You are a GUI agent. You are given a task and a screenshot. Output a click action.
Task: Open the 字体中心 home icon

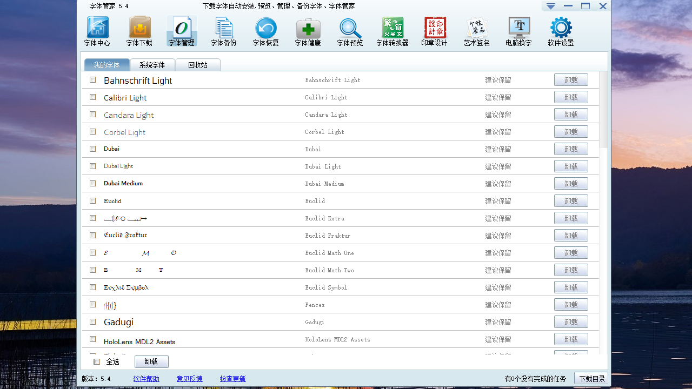click(97, 28)
